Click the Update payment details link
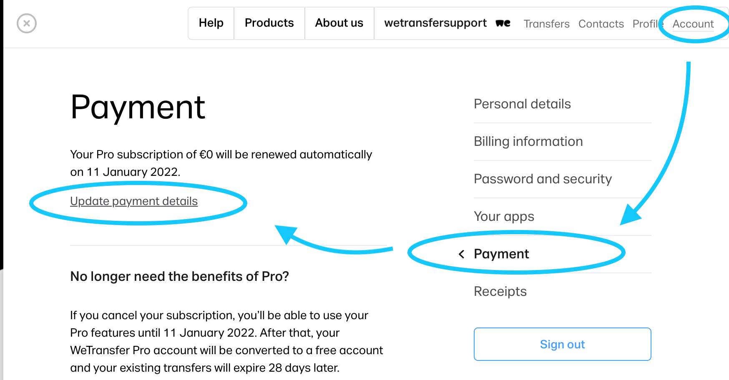The height and width of the screenshot is (380, 729). pyautogui.click(x=134, y=201)
